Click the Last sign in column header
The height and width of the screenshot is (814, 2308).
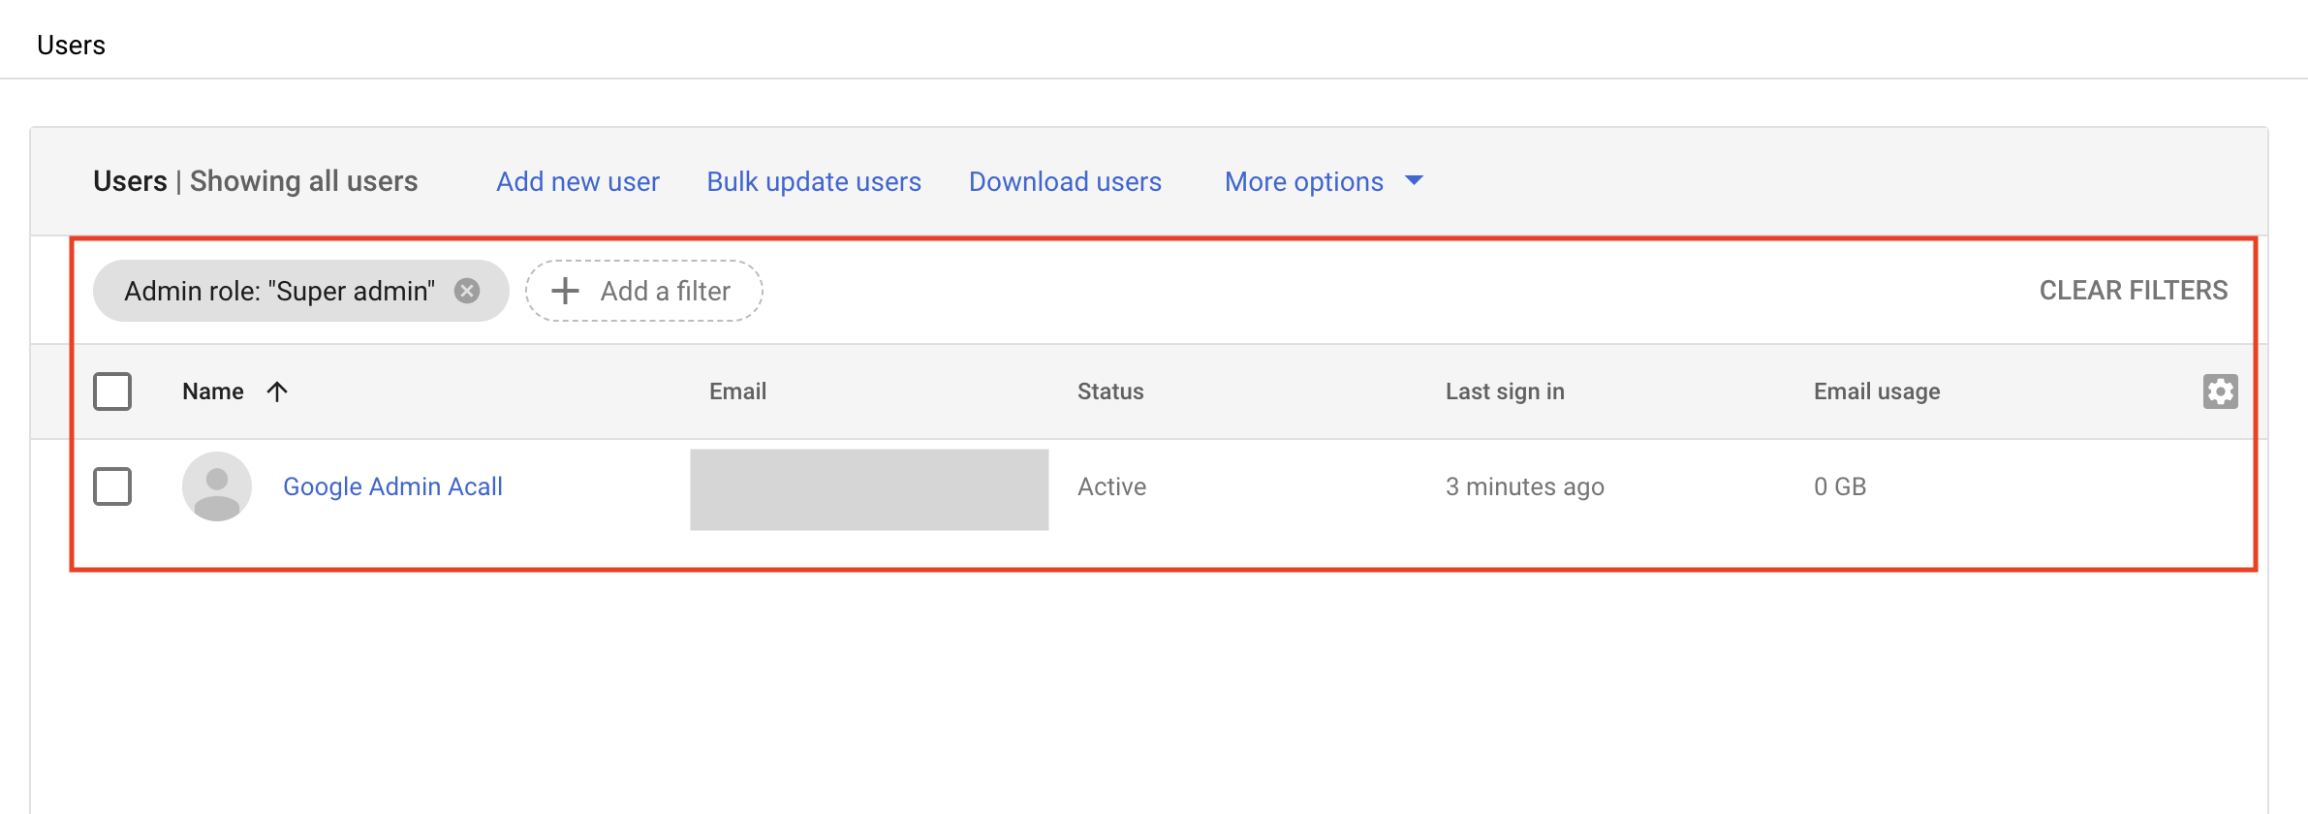point(1505,391)
